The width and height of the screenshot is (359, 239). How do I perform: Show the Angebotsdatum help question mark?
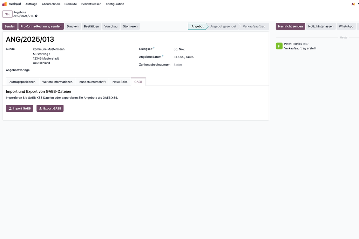pyautogui.click(x=163, y=56)
